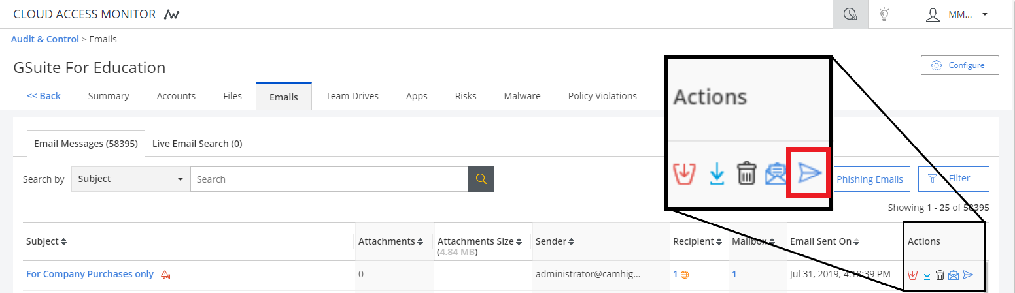Click the forward arrow icon in the email row
This screenshot has height=293, width=1015.
(x=968, y=275)
